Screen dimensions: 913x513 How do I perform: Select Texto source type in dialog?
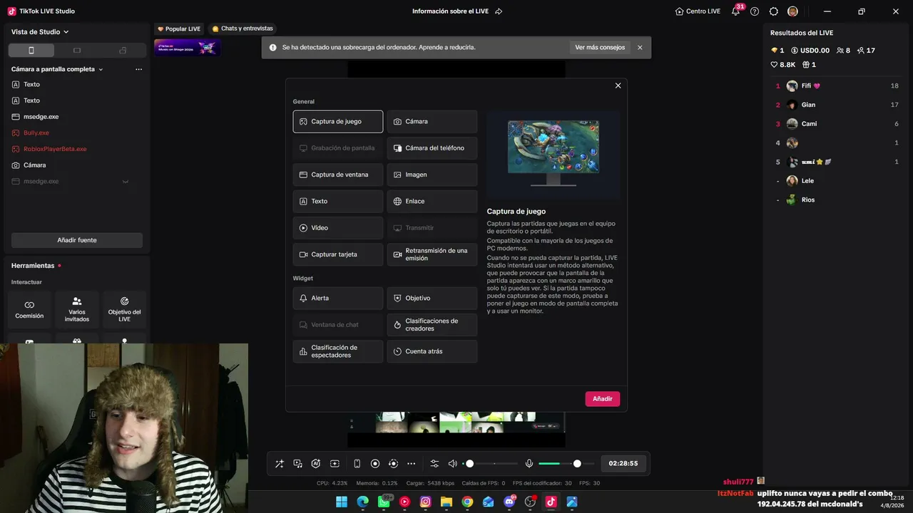click(338, 202)
